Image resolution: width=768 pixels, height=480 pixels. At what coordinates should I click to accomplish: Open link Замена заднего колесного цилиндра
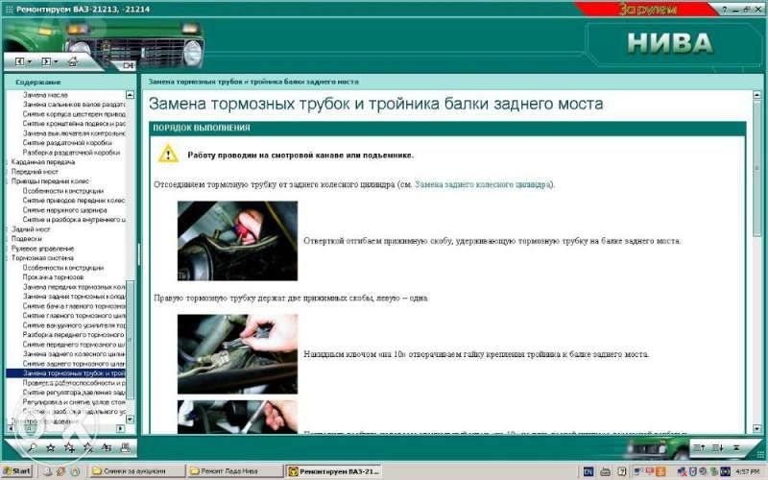484,184
